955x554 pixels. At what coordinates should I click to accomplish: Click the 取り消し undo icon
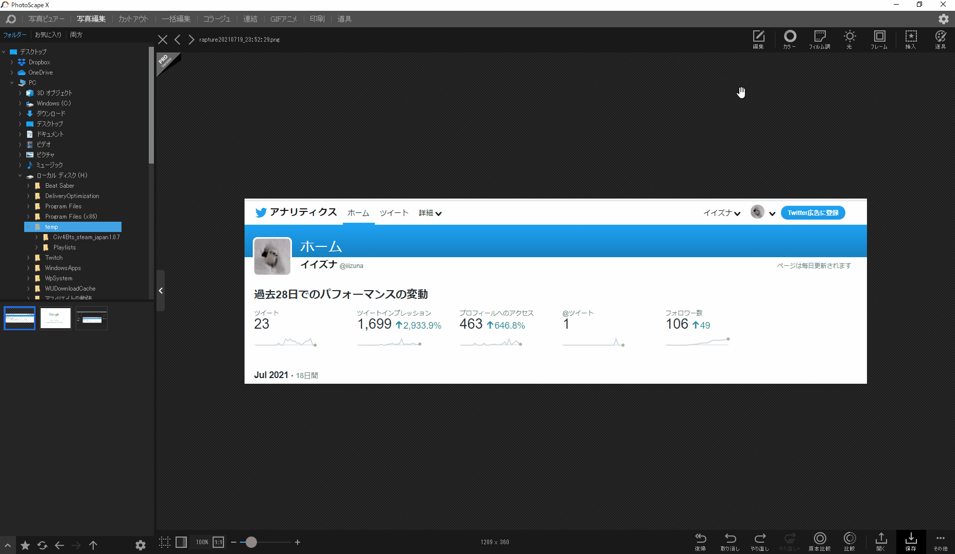[x=730, y=541]
